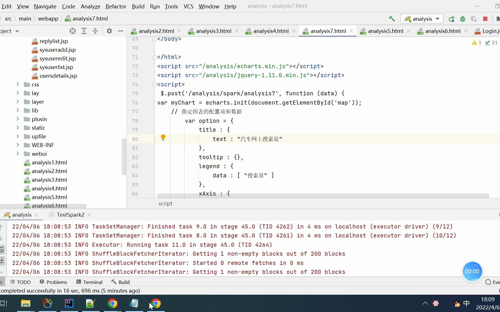Open File Explorer from the taskbar
This screenshot has height=312, width=500.
coord(26,303)
